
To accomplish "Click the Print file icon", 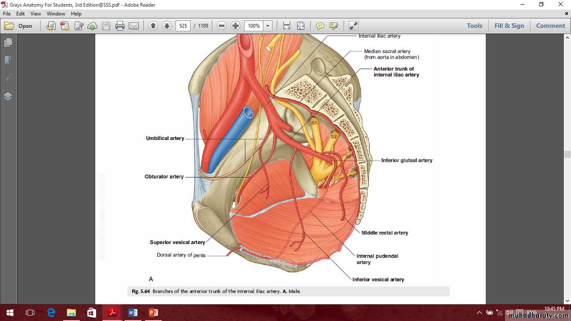I will [120, 26].
